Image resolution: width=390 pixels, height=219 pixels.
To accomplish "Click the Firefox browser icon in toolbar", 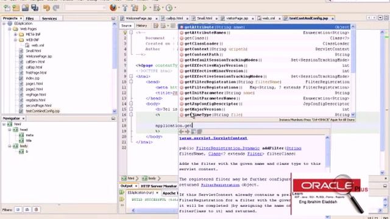I will point(113,8).
